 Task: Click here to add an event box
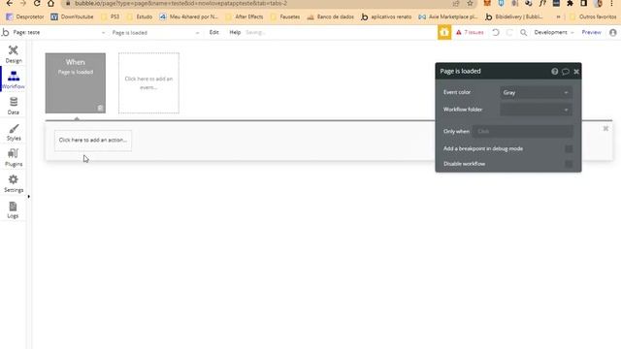(148, 83)
